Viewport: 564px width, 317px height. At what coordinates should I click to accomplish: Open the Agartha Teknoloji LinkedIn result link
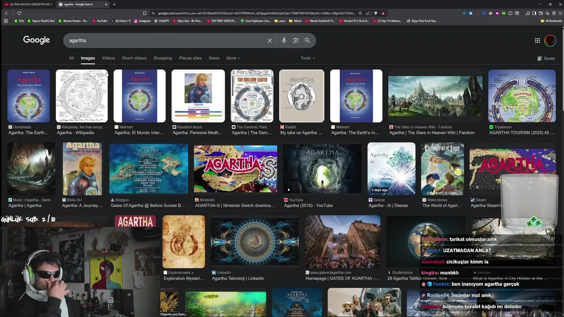(x=238, y=278)
